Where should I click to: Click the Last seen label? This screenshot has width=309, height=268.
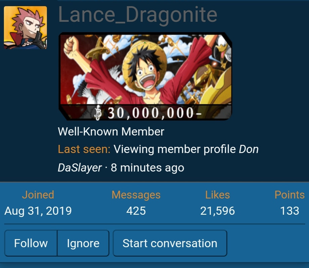tap(84, 149)
